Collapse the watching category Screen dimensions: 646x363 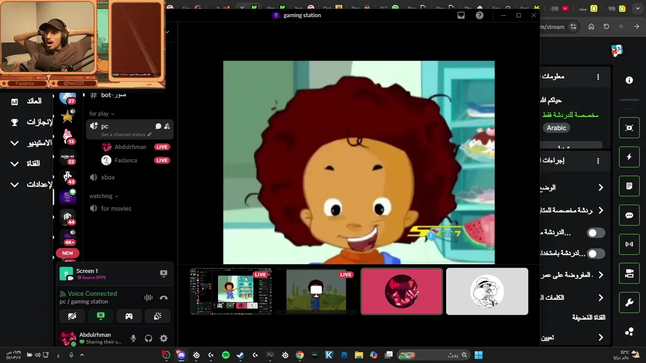tap(103, 196)
